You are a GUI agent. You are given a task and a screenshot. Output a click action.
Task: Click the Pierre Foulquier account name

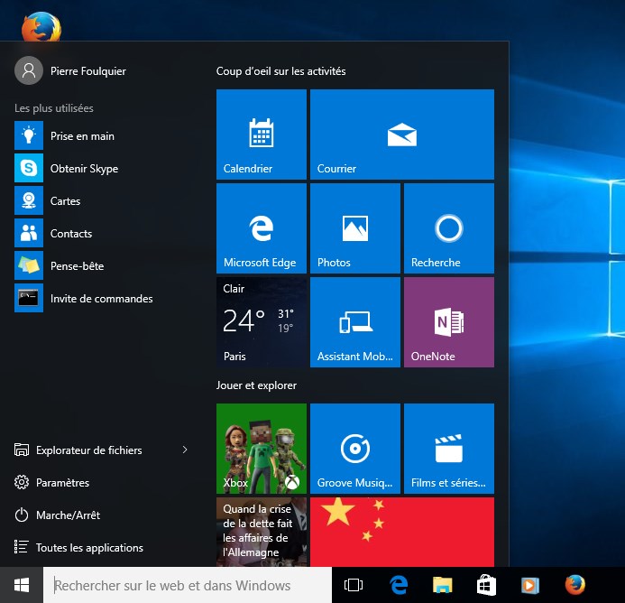[x=88, y=71]
